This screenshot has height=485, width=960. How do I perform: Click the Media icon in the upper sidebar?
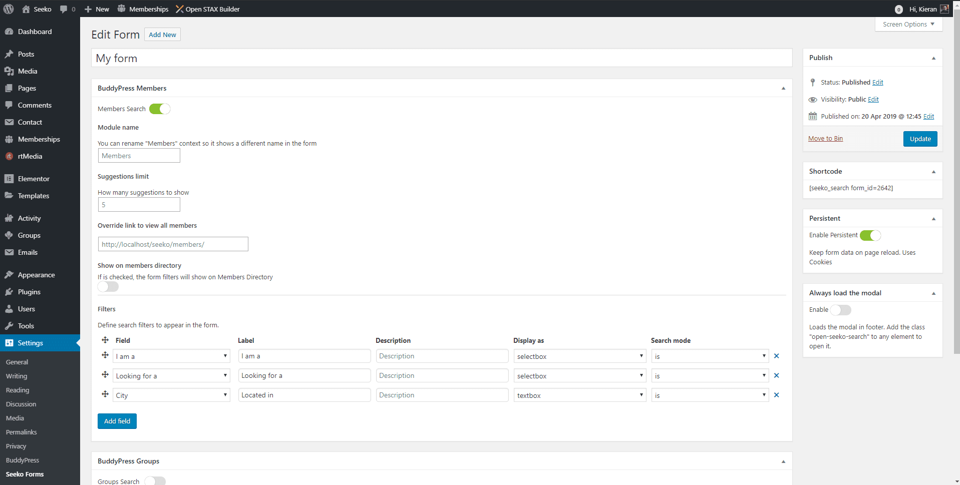tap(9, 71)
